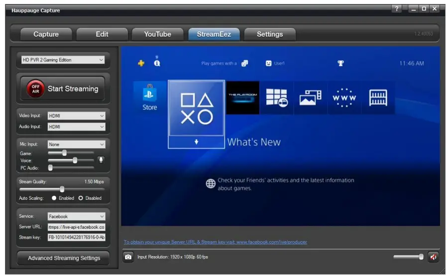
Task: Click the Stream key input field
Action: click(x=76, y=237)
